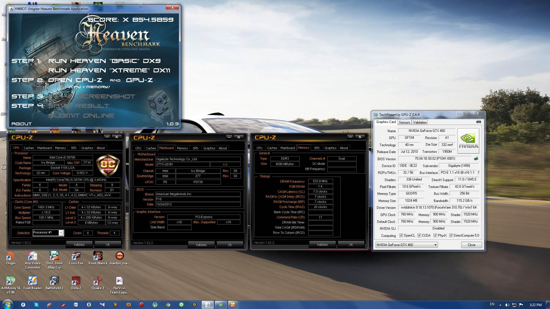This screenshot has height=309, width=550.
Task: Click the Driver Version value nvlddmkm 9.18.13.1070 (ForceWare 310.70) / Win7 64
Action: coord(438,207)
